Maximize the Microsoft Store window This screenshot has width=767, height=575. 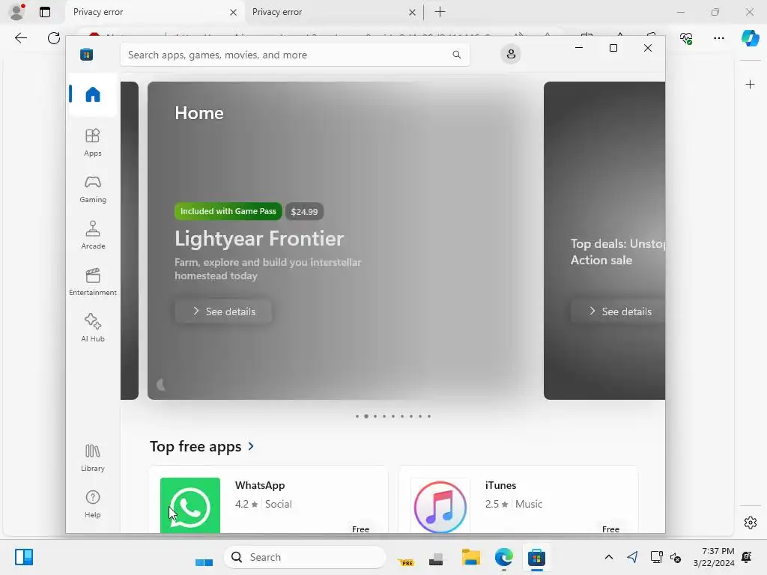pos(613,48)
